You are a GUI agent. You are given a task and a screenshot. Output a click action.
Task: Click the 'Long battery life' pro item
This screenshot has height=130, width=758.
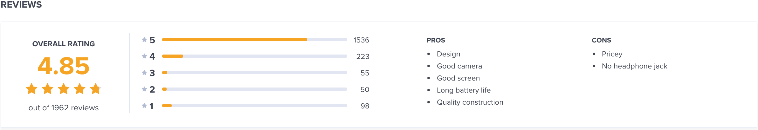[464, 90]
